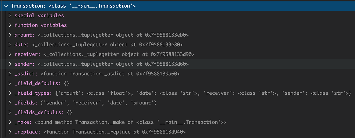Expand the function variables group
The image size is (355, 138).
[10, 25]
